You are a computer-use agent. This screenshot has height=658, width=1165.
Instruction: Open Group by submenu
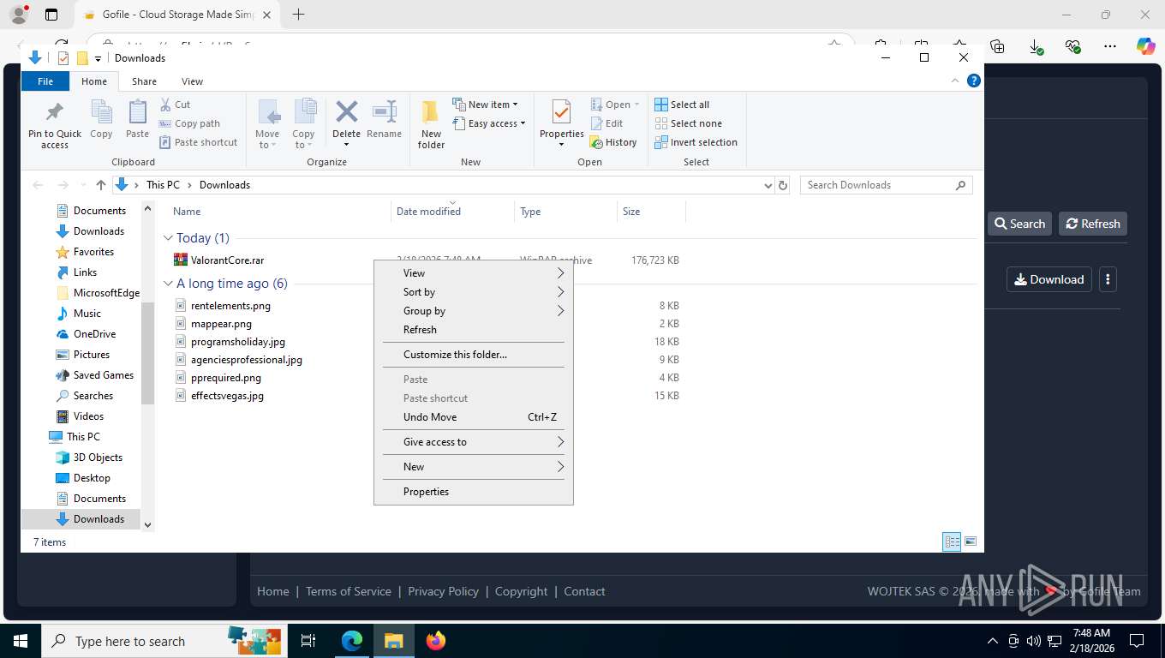(x=474, y=311)
